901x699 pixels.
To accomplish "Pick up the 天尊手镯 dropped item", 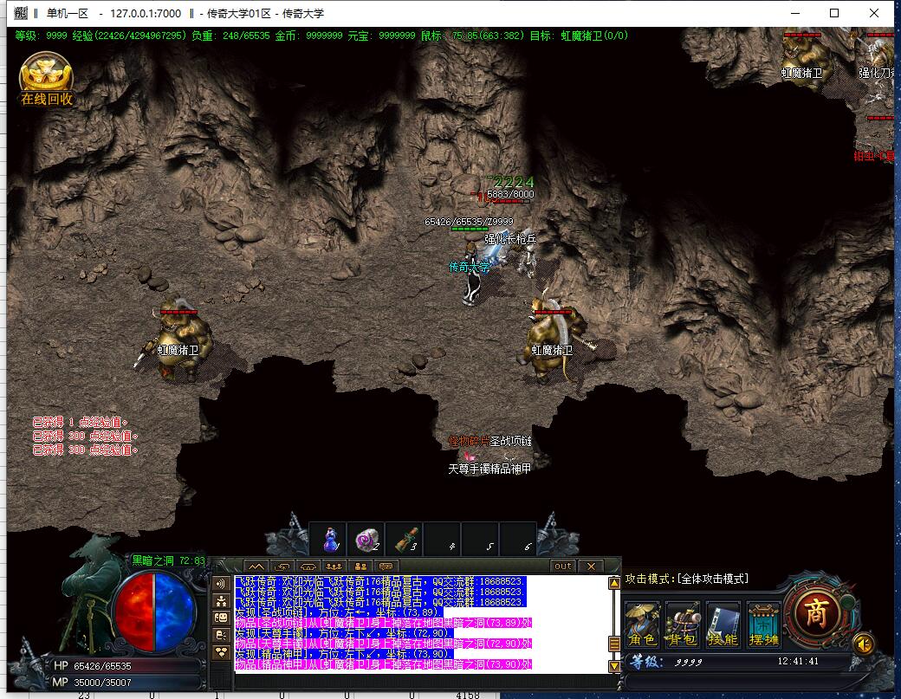I will coord(469,469).
